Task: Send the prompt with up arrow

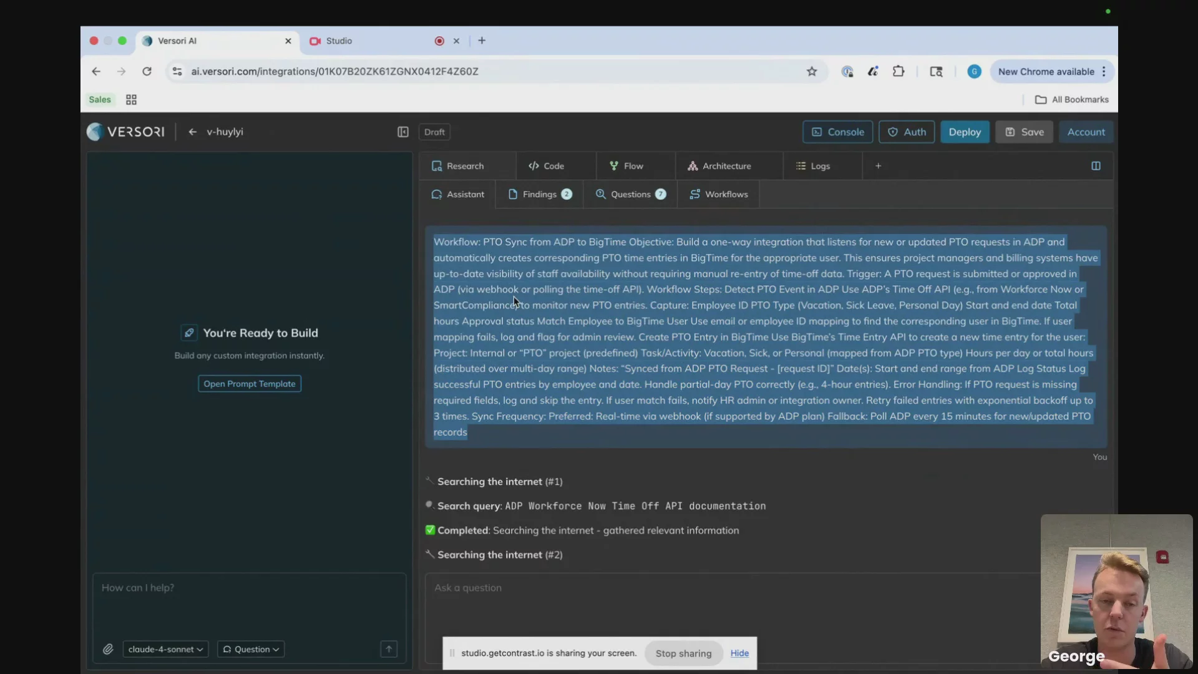Action: [389, 649]
